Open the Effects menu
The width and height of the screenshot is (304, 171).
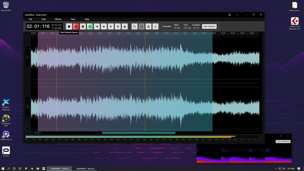(58, 19)
